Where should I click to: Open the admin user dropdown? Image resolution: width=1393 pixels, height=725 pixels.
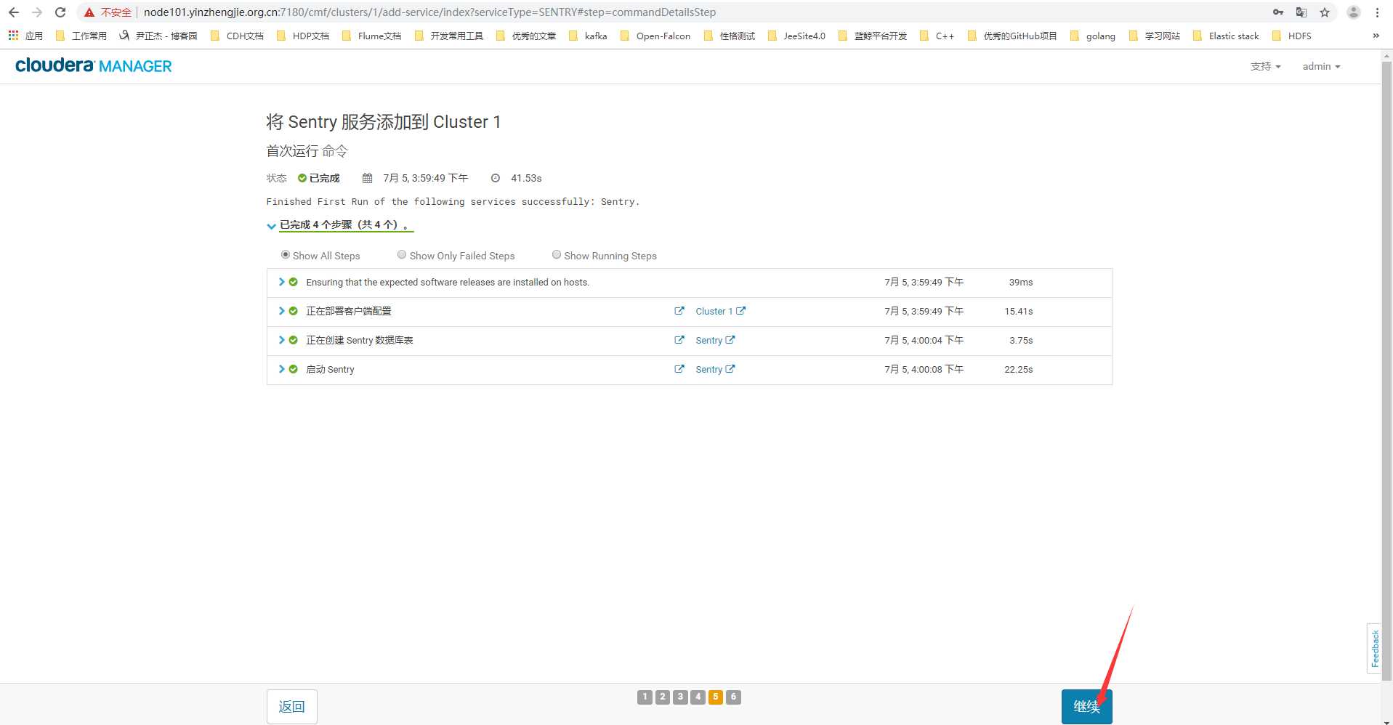point(1321,66)
